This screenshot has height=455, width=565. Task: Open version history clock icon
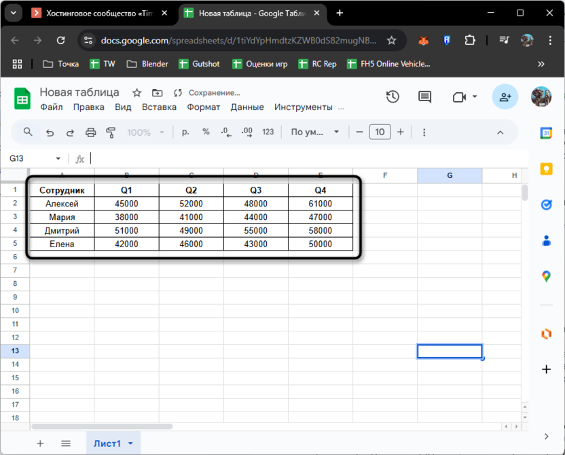pos(393,97)
